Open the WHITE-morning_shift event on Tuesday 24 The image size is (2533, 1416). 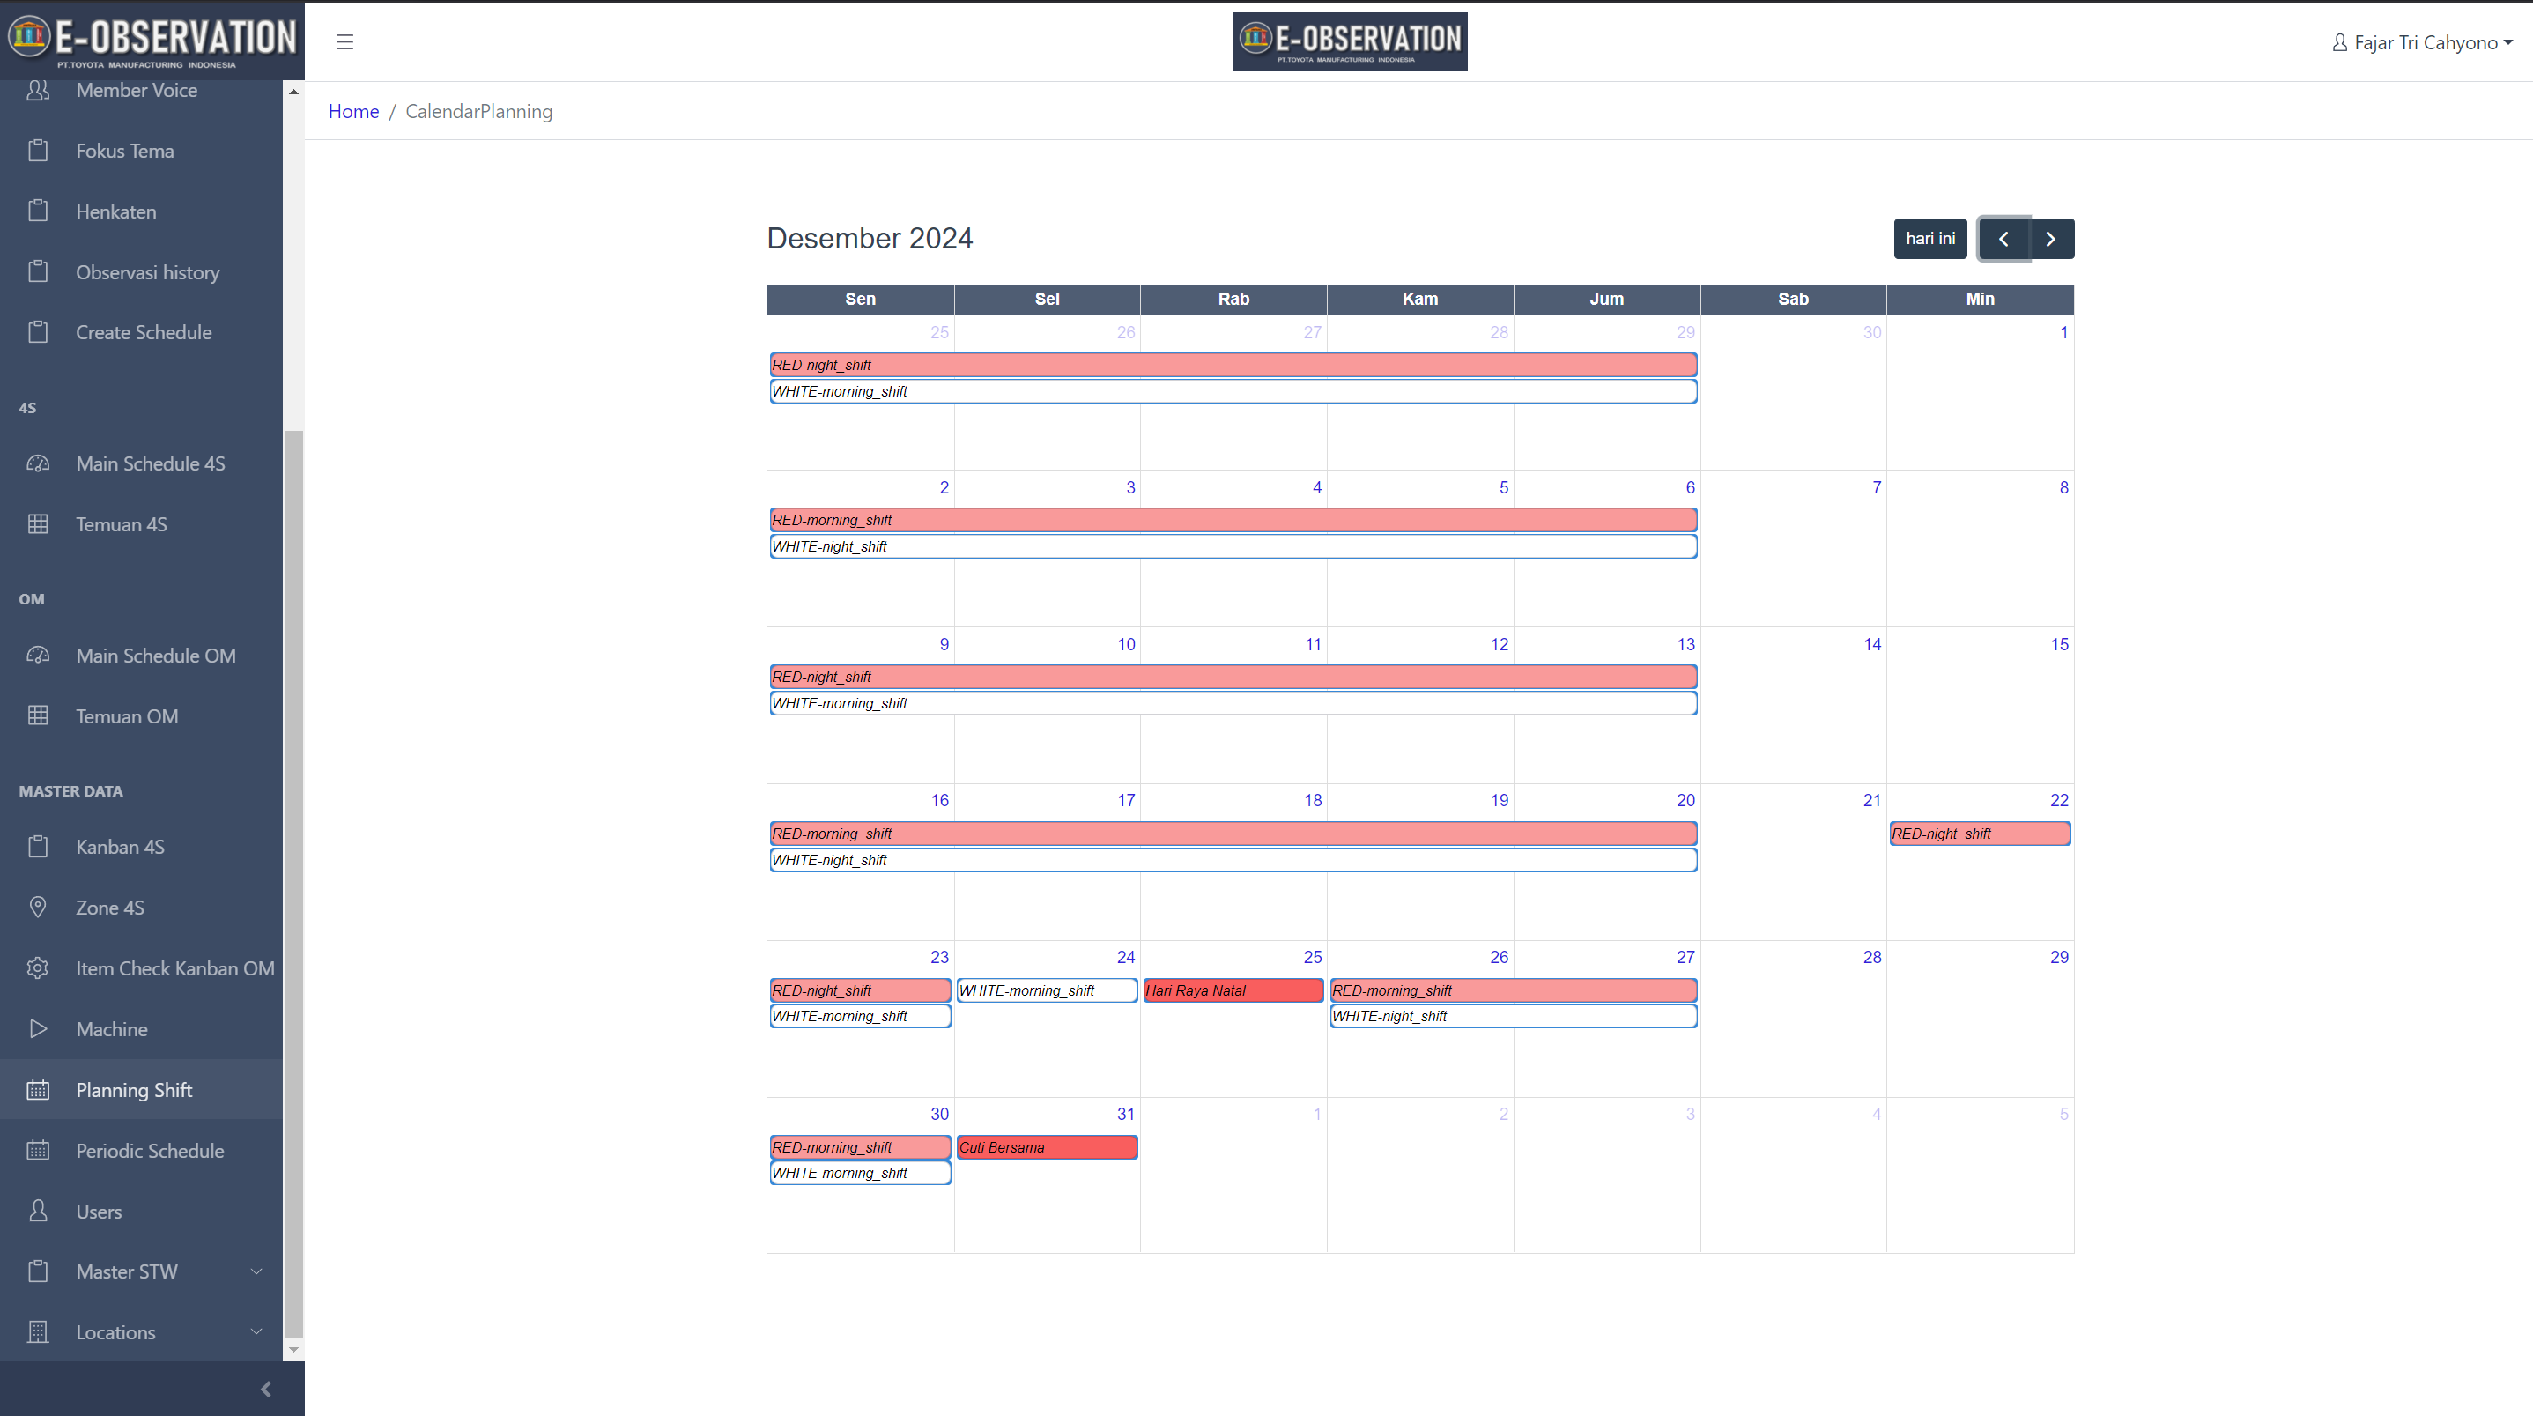pyautogui.click(x=1048, y=990)
